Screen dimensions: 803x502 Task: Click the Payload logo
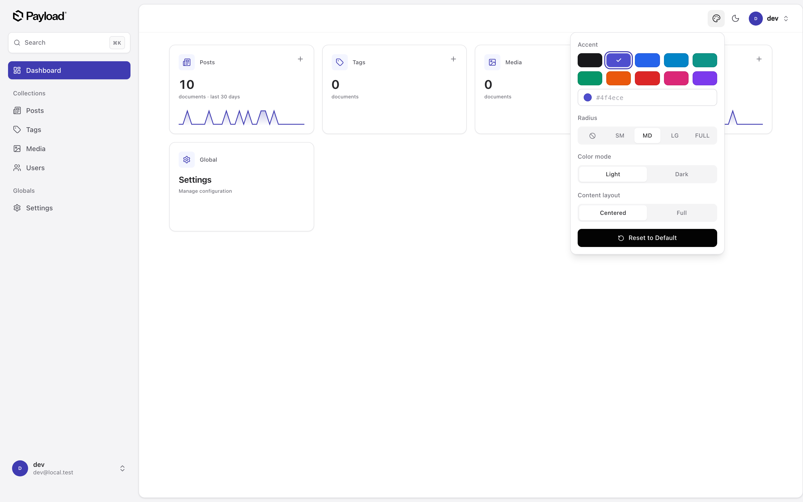pos(39,16)
